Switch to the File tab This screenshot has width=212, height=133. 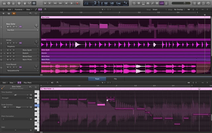(115, 79)
